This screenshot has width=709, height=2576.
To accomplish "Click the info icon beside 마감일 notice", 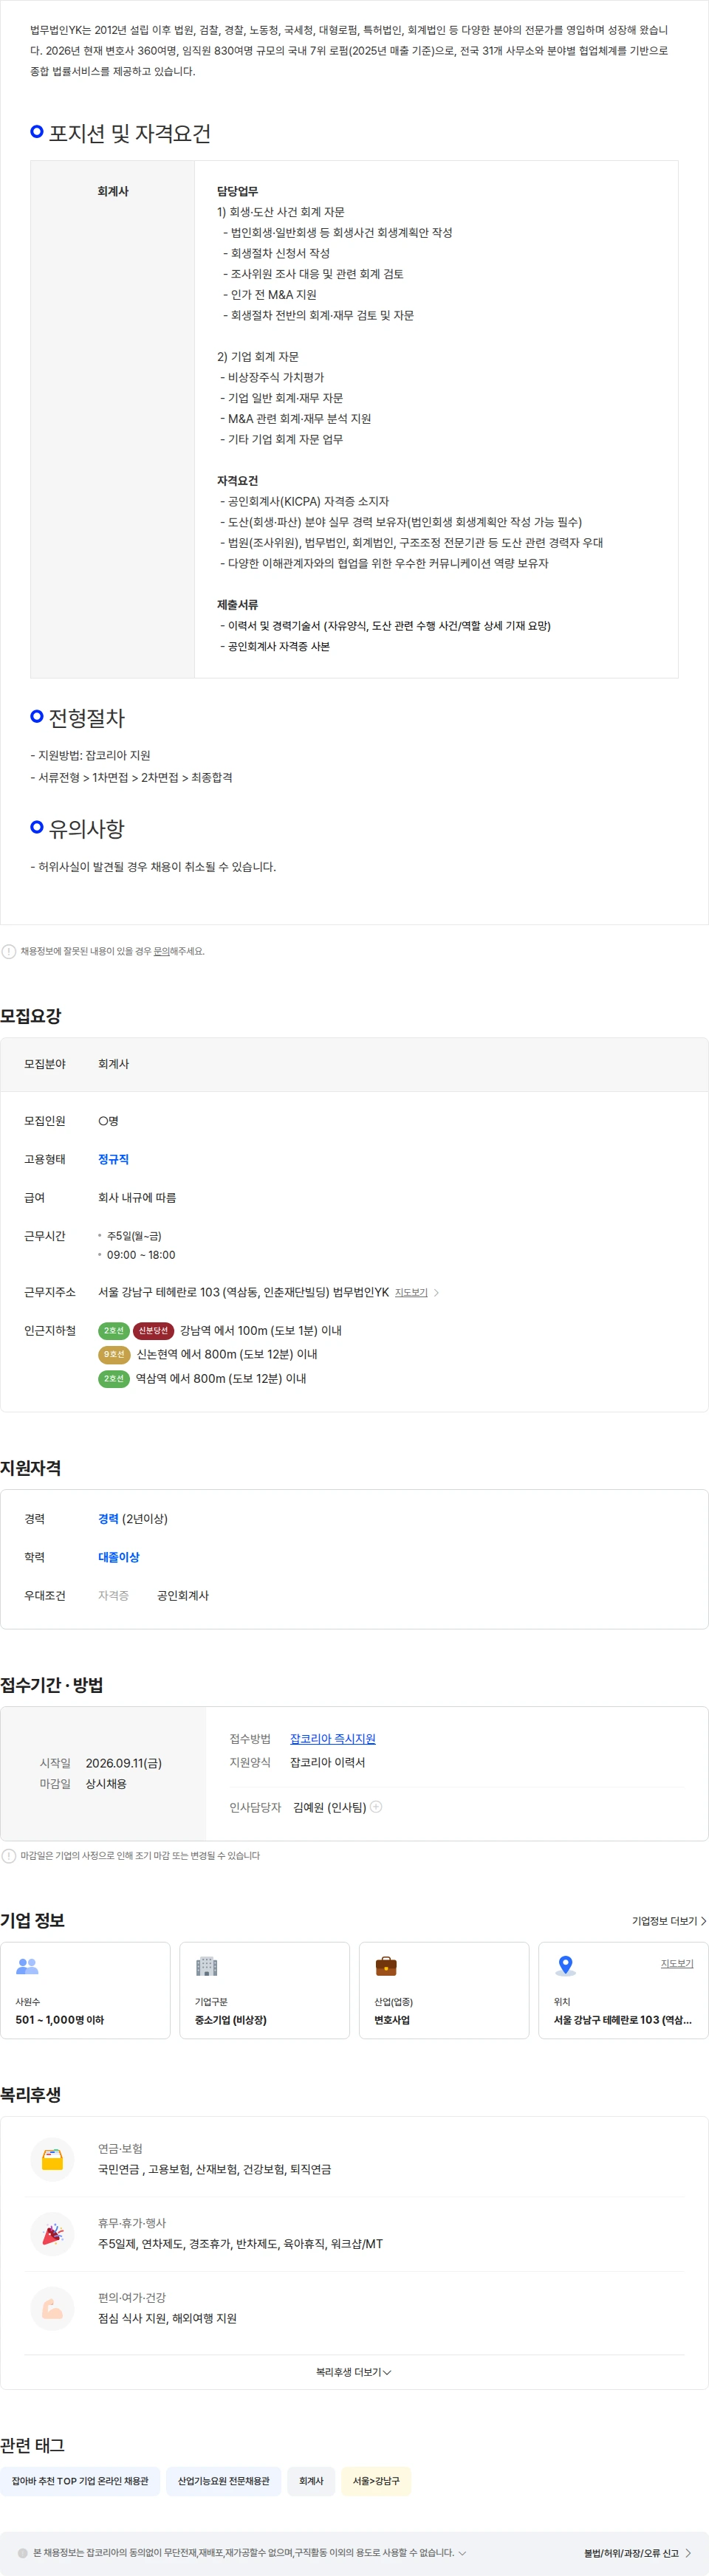I will click(x=9, y=1855).
